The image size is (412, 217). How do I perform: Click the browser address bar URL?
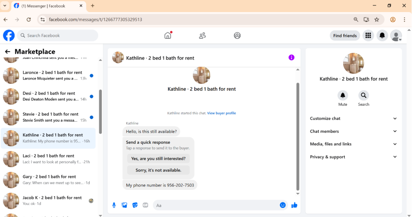click(95, 20)
